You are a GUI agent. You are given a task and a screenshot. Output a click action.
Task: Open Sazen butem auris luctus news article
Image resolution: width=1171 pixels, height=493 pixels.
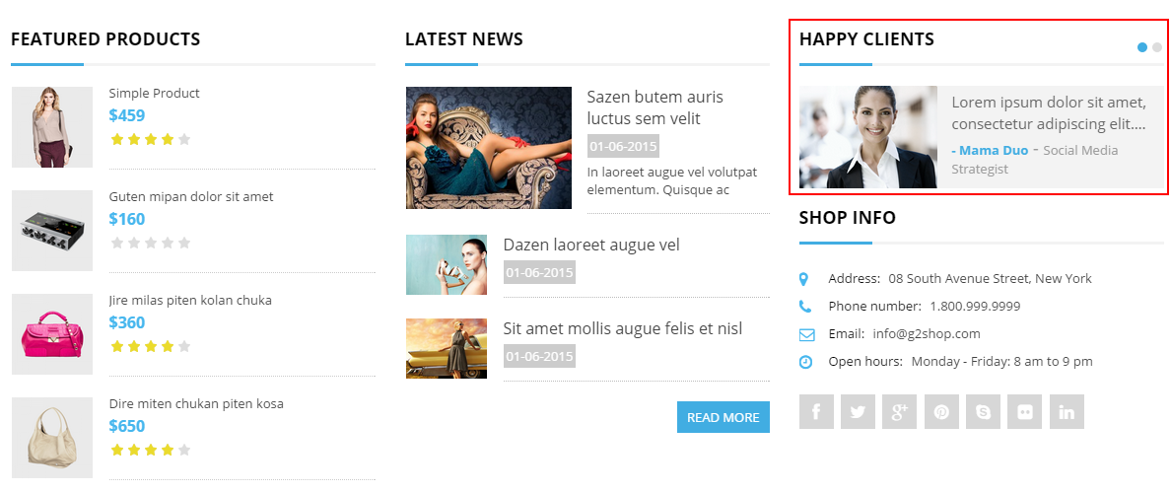pos(654,107)
